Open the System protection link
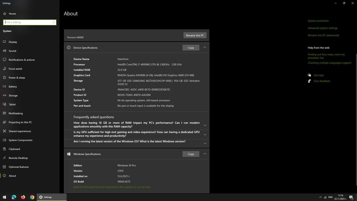357x201 pixels. [318, 21]
